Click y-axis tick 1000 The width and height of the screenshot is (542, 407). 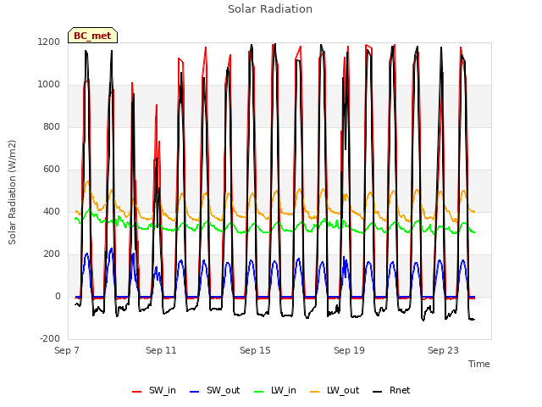(49, 85)
